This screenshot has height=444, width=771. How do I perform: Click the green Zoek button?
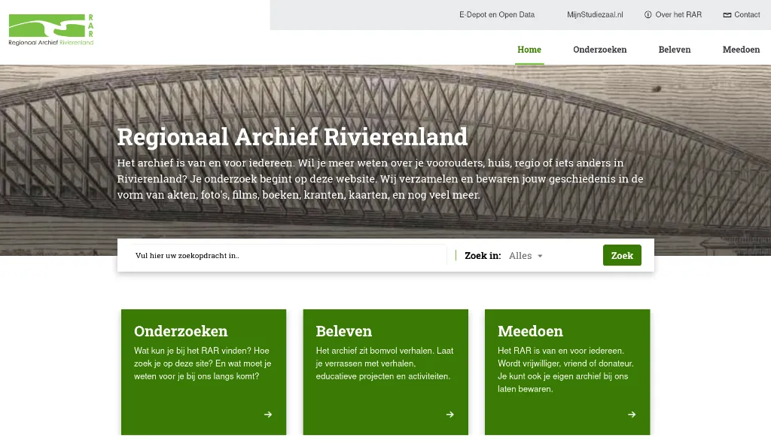pyautogui.click(x=622, y=255)
